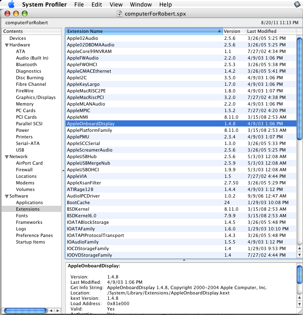303x315 pixels.
Task: Select the BootCache extension row
Action: [x=181, y=202]
